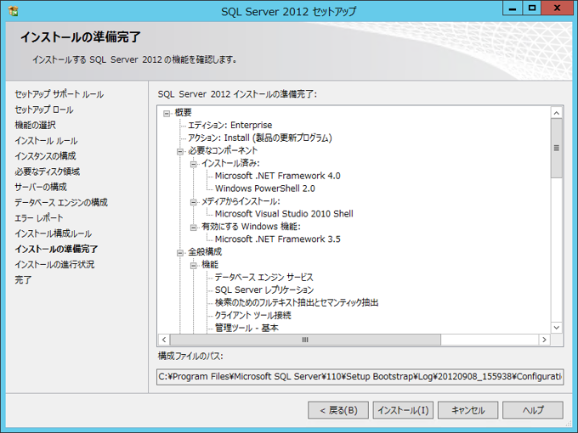Click the horizontal scrollbar thumb
The height and width of the screenshot is (433, 578).
[305, 340]
